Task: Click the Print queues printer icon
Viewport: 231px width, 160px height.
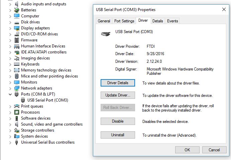Action: (17, 106)
